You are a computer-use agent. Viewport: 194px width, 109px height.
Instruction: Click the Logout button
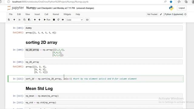click(182, 8)
